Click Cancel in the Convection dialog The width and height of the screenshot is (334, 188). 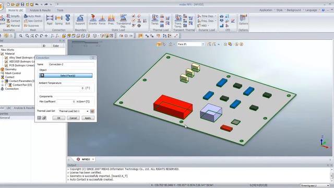(73, 118)
